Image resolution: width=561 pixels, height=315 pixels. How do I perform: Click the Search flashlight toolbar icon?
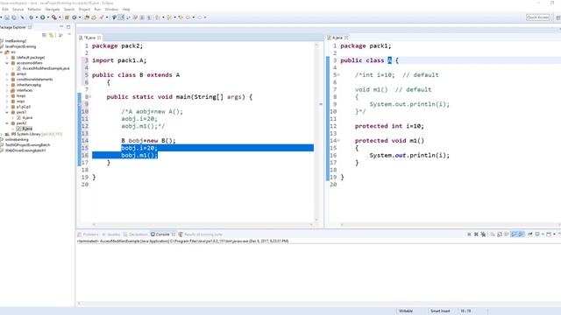click(x=102, y=17)
